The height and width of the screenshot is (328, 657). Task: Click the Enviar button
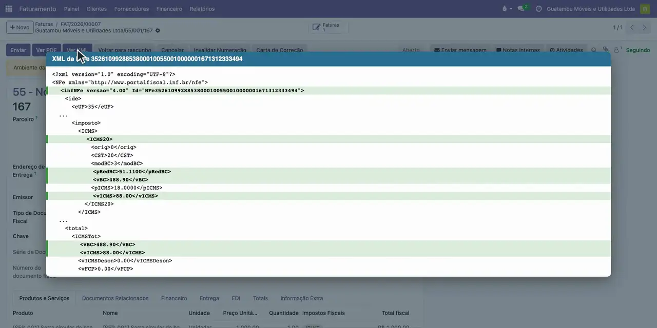pos(18,50)
